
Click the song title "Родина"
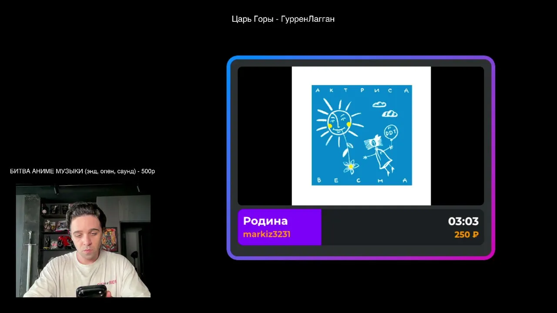coord(265,221)
